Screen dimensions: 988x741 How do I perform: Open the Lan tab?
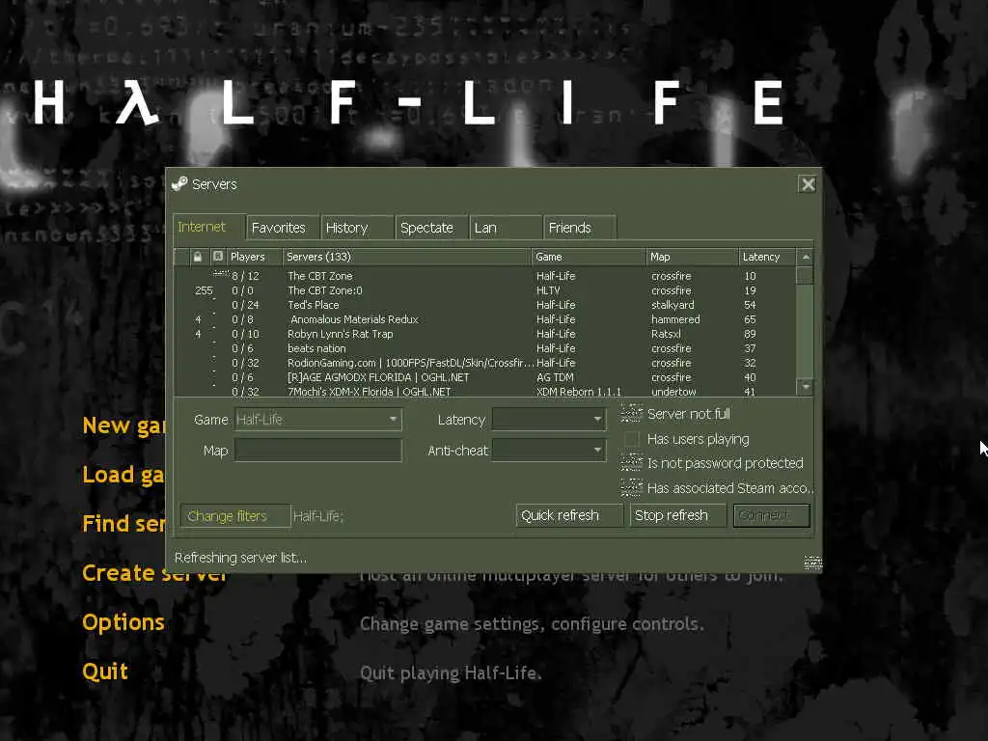(506, 228)
